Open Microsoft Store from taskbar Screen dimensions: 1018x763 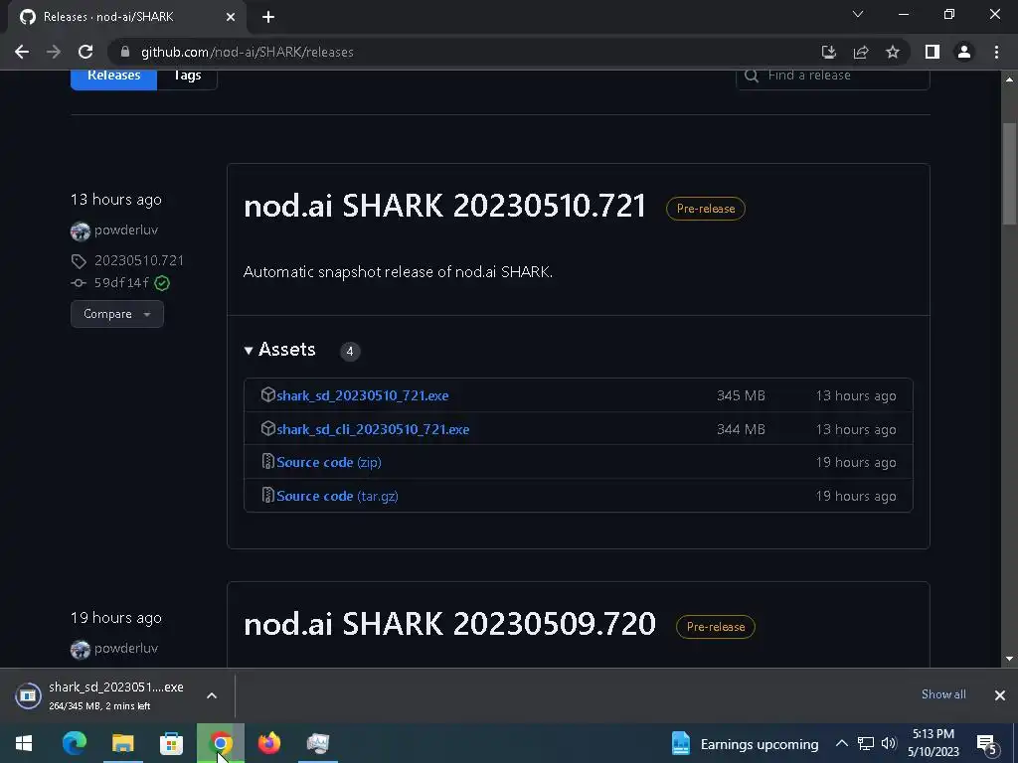[171, 743]
